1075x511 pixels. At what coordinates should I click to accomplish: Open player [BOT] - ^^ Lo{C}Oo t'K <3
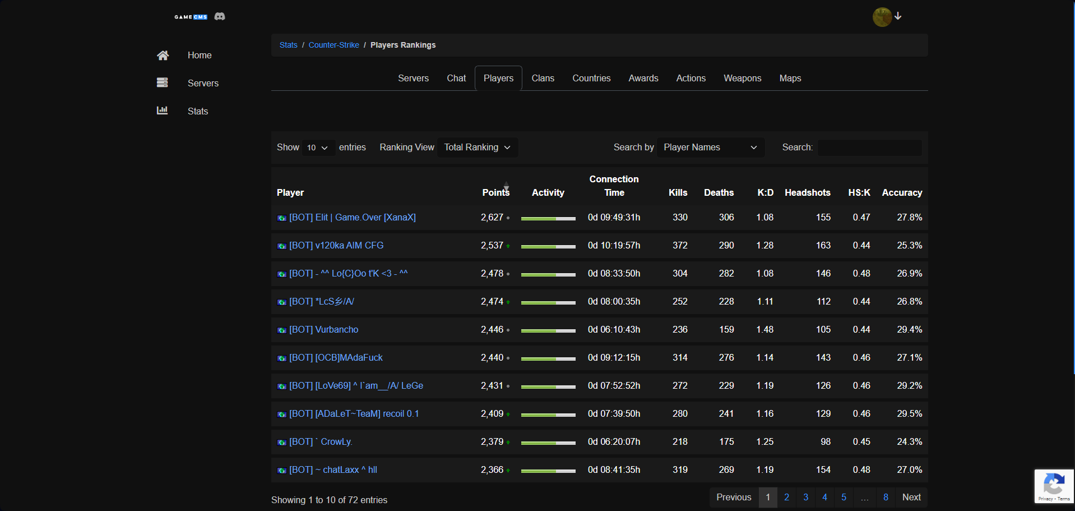pos(349,274)
